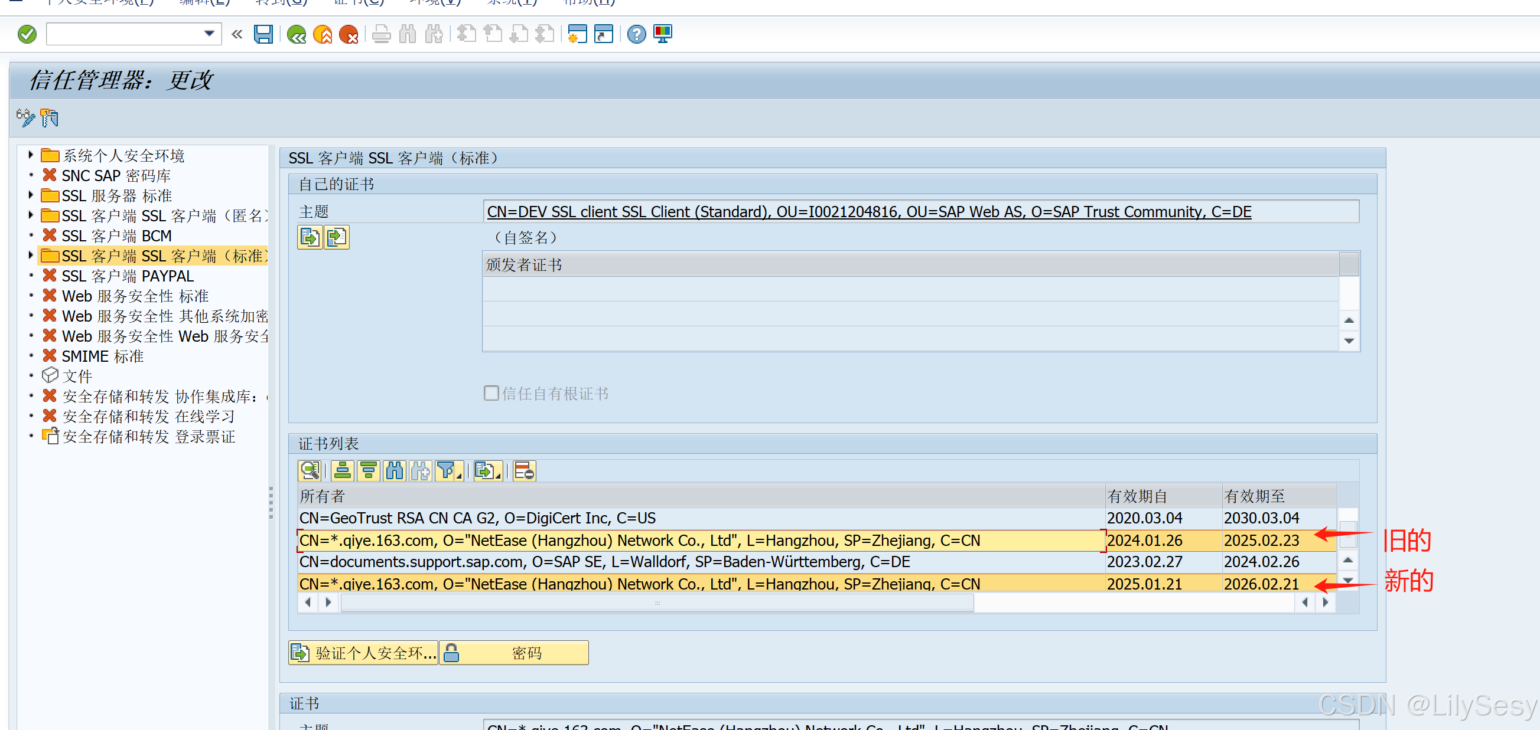This screenshot has width=1540, height=730.
Task: Enable the 信任自有根证书 checkbox
Action: pos(491,392)
